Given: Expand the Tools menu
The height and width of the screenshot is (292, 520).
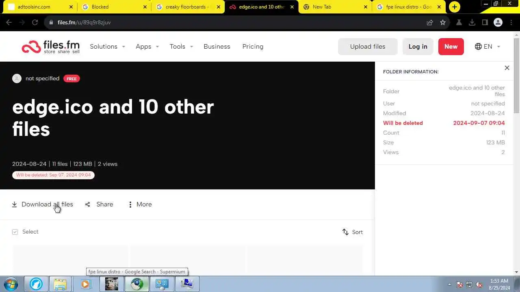Looking at the screenshot, I should point(181,47).
